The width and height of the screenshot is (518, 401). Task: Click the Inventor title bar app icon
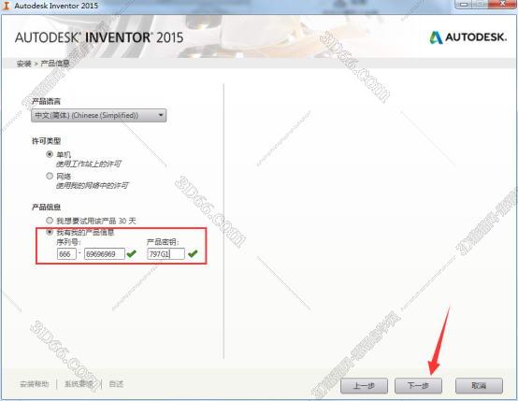(x=7, y=6)
